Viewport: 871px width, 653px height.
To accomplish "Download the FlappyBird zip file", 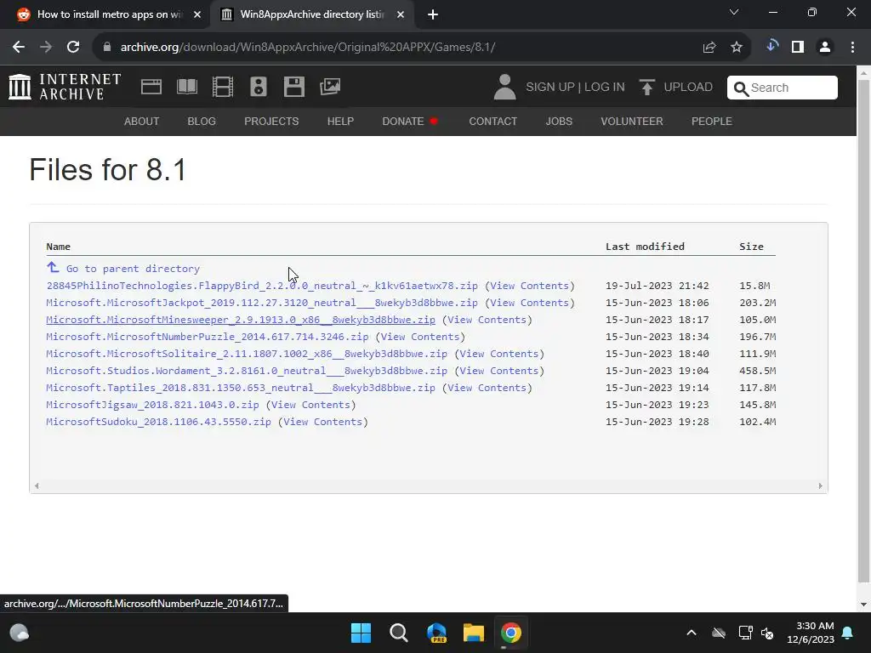I will (262, 286).
